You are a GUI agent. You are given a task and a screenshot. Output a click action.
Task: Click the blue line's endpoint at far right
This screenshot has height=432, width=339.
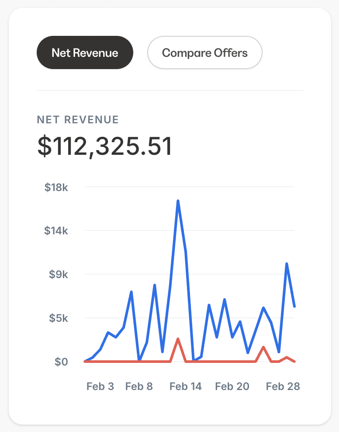pyautogui.click(x=294, y=306)
